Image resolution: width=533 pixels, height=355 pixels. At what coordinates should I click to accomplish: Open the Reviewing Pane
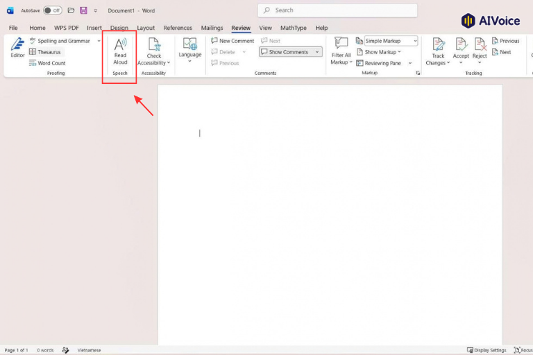click(379, 63)
